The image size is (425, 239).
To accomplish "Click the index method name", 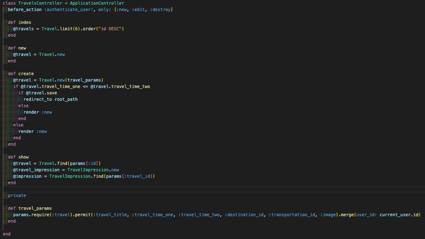I will (x=25, y=22).
